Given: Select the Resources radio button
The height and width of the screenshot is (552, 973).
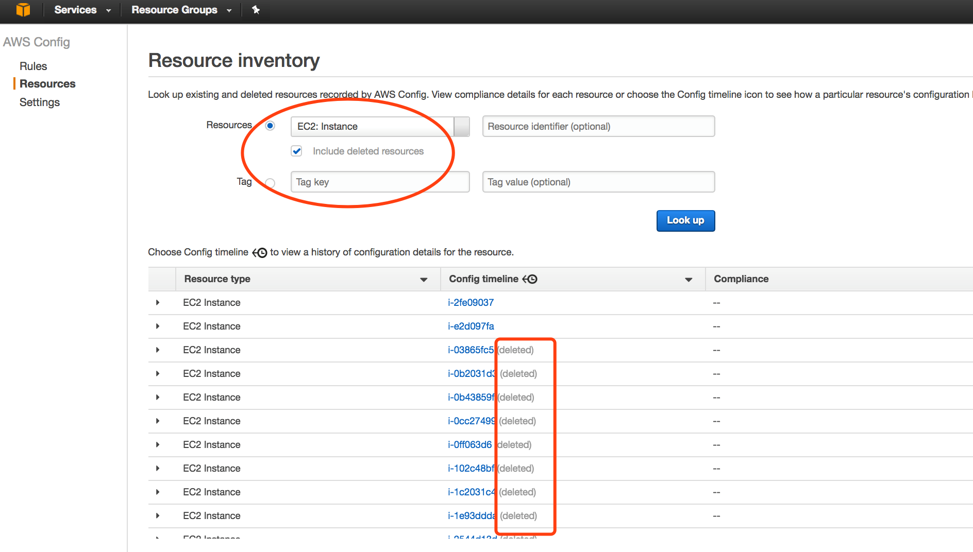Looking at the screenshot, I should pos(270,126).
